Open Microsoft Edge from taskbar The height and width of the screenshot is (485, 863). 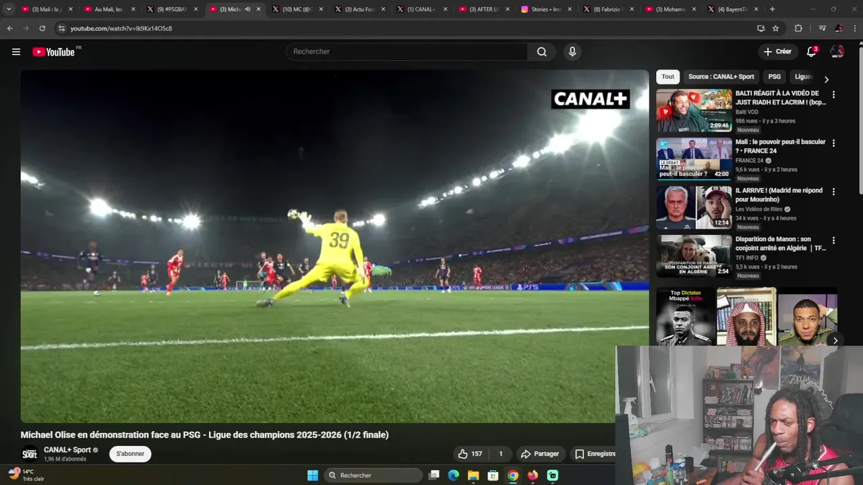[x=454, y=476]
